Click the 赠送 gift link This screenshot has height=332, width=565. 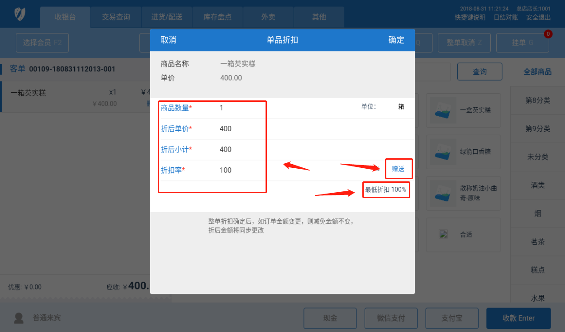point(398,169)
